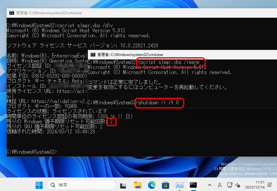Toggle Do Not Disturb via the bell icon
This screenshot has height=191, width=277.
tap(269, 185)
